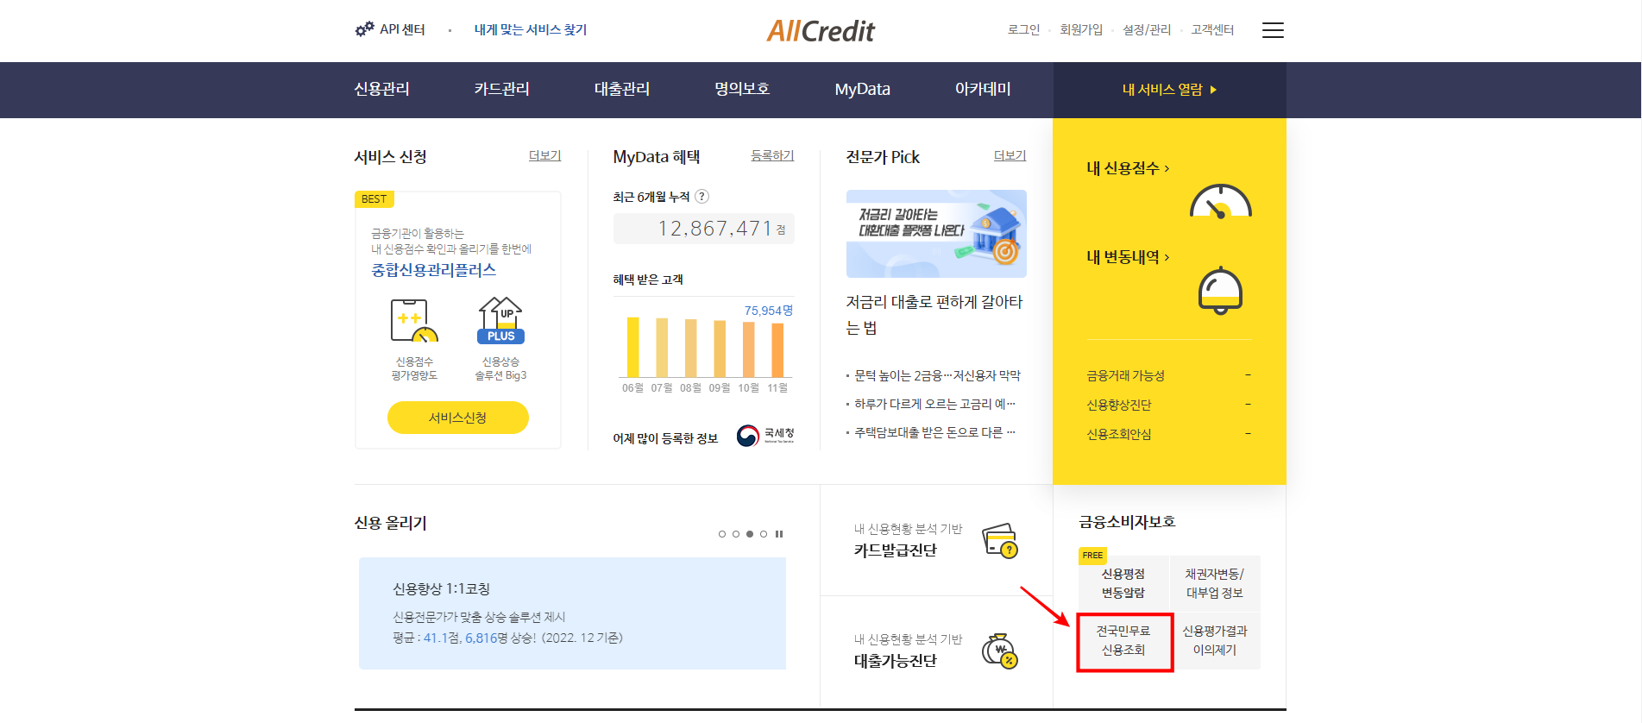Open article 하루가 다르게 오르는 고금리

pos(934,404)
